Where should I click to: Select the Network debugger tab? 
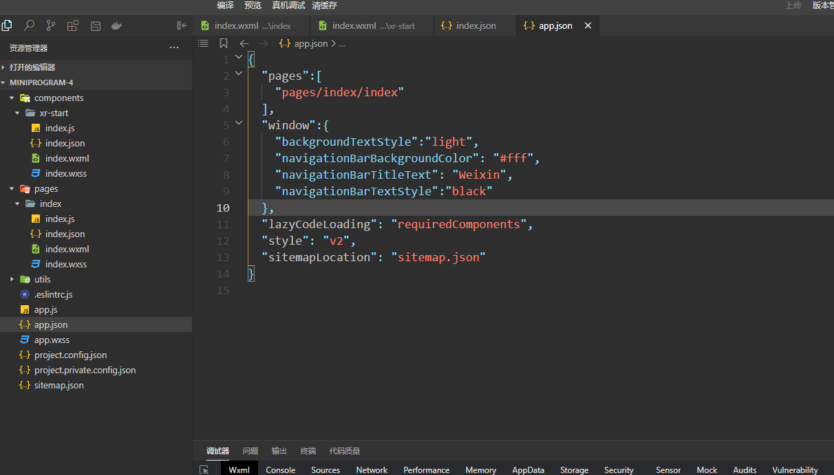click(x=372, y=470)
